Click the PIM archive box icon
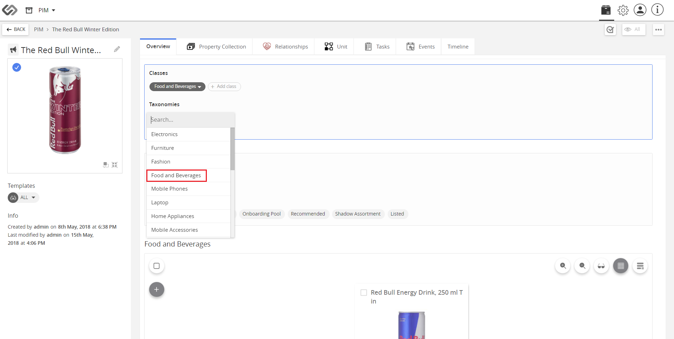Viewport: 674px width, 339px height. (29, 10)
